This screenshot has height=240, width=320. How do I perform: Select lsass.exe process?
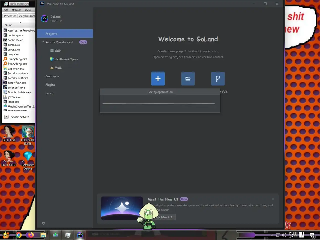(x=19, y=102)
